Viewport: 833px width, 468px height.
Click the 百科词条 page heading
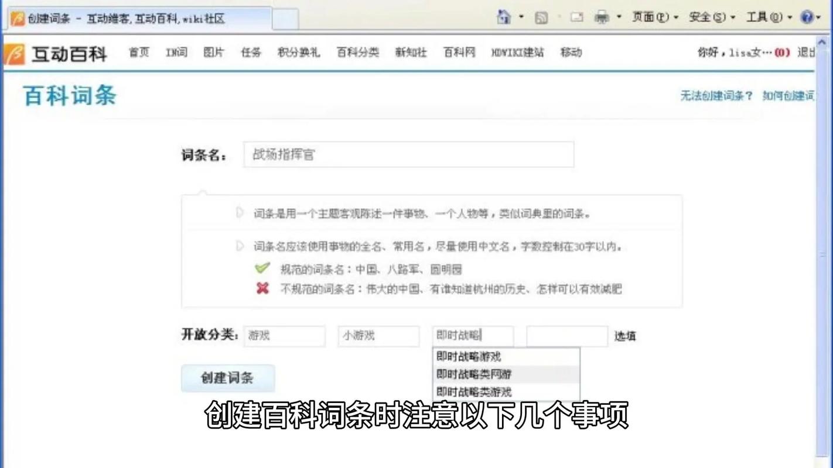(x=70, y=96)
